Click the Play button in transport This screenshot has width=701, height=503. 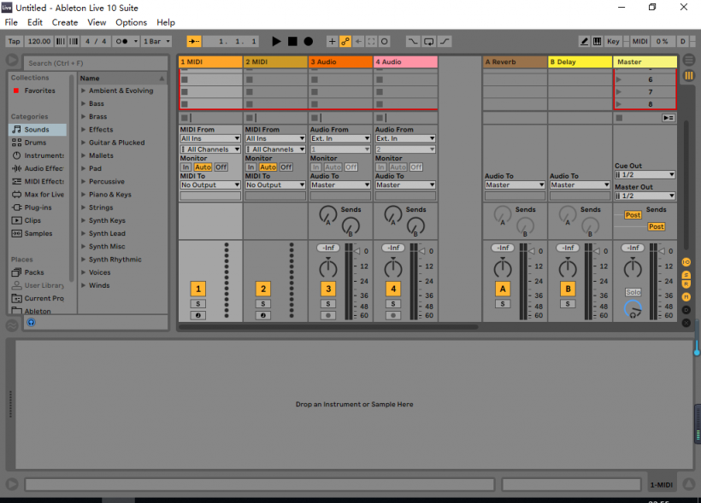[x=276, y=41]
